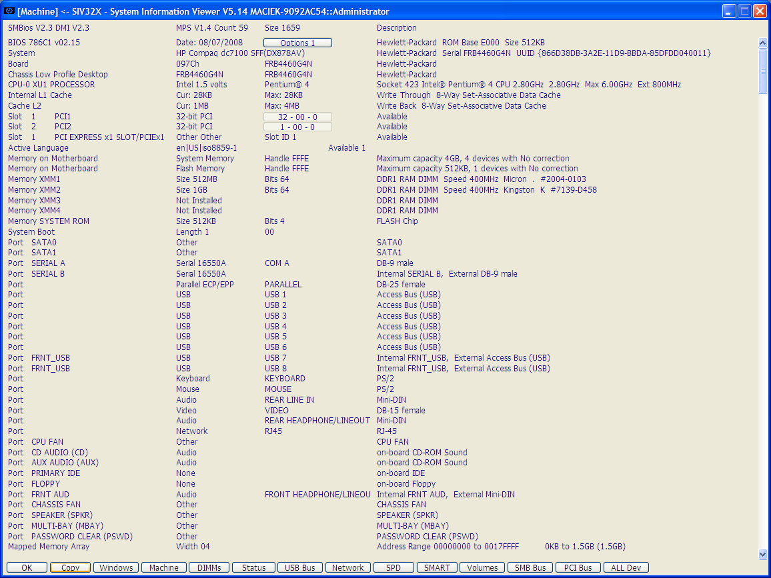Screen dimensions: 771x578
Task: Click 'Memory XMM2' row label
Action: [x=35, y=190]
